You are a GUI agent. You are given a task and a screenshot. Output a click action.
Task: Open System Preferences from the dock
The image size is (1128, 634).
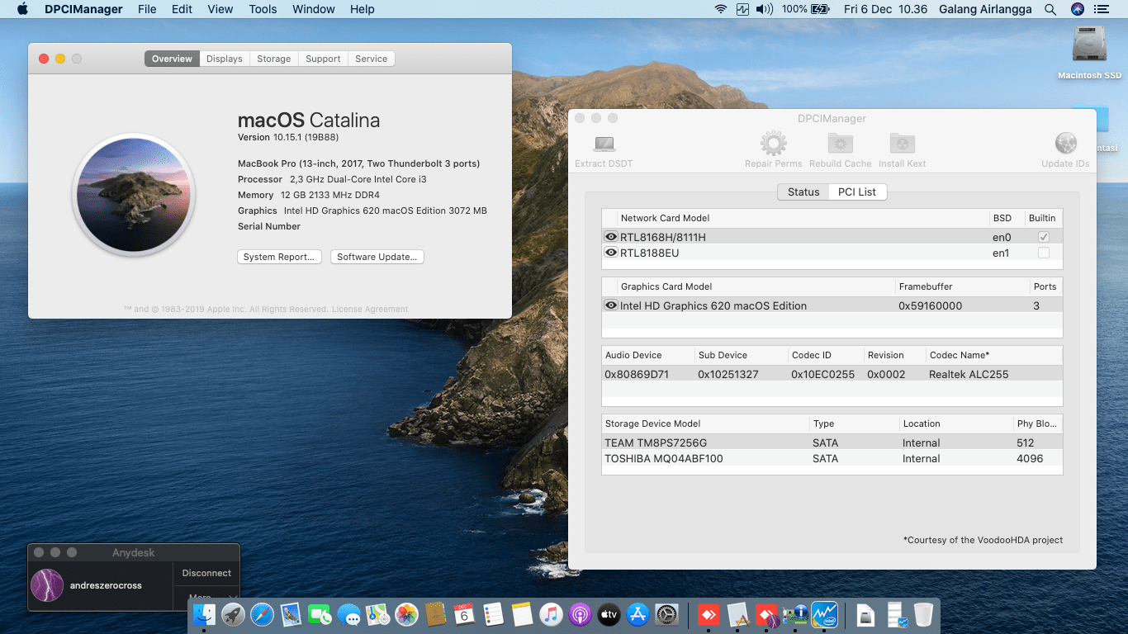pos(666,614)
